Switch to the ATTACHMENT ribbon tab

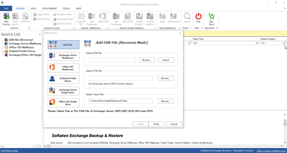[50, 8]
